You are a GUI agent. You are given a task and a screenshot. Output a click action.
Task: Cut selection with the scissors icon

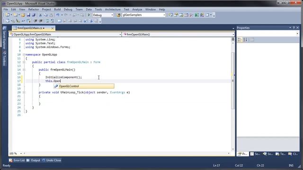tap(40, 15)
